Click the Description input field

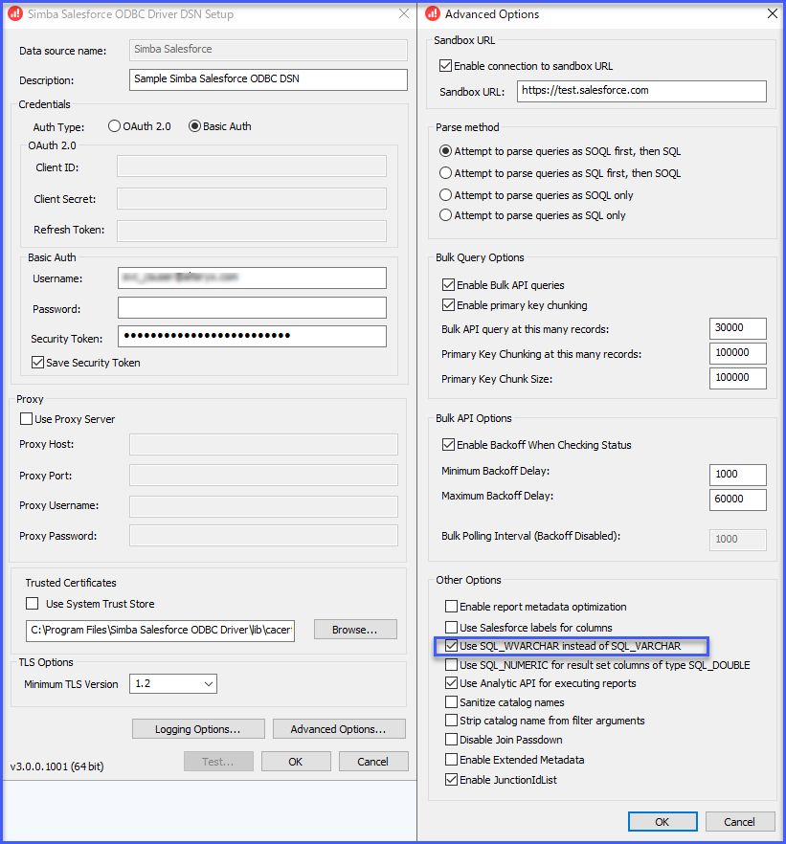(268, 79)
